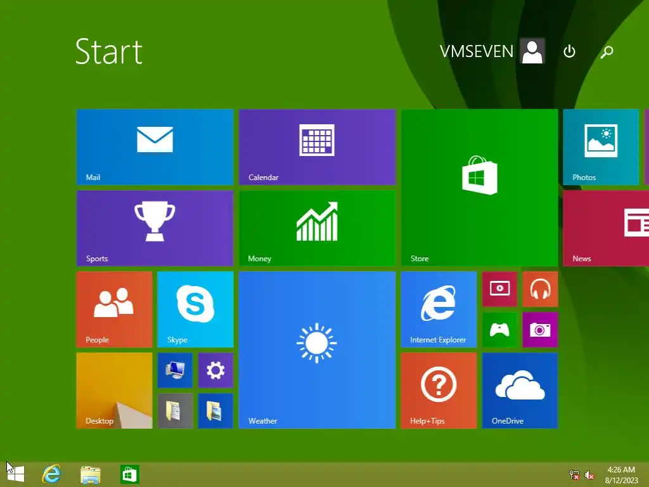Open the News tile
Image resolution: width=649 pixels, height=487 pixels.
coord(606,228)
